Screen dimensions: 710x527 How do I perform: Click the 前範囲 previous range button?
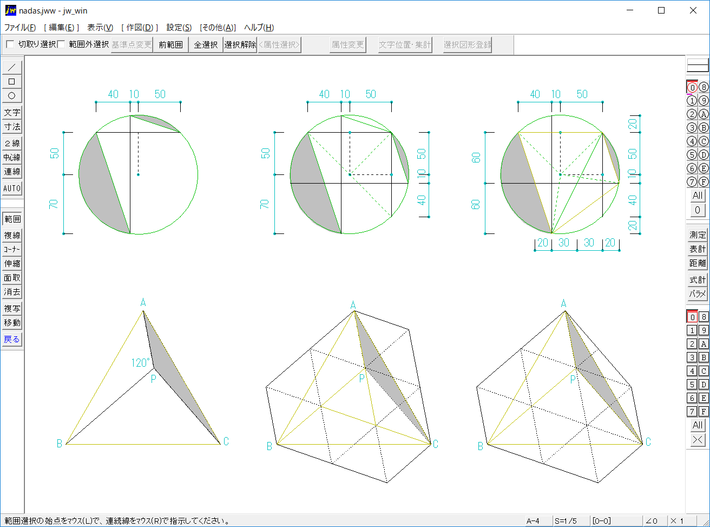point(171,45)
